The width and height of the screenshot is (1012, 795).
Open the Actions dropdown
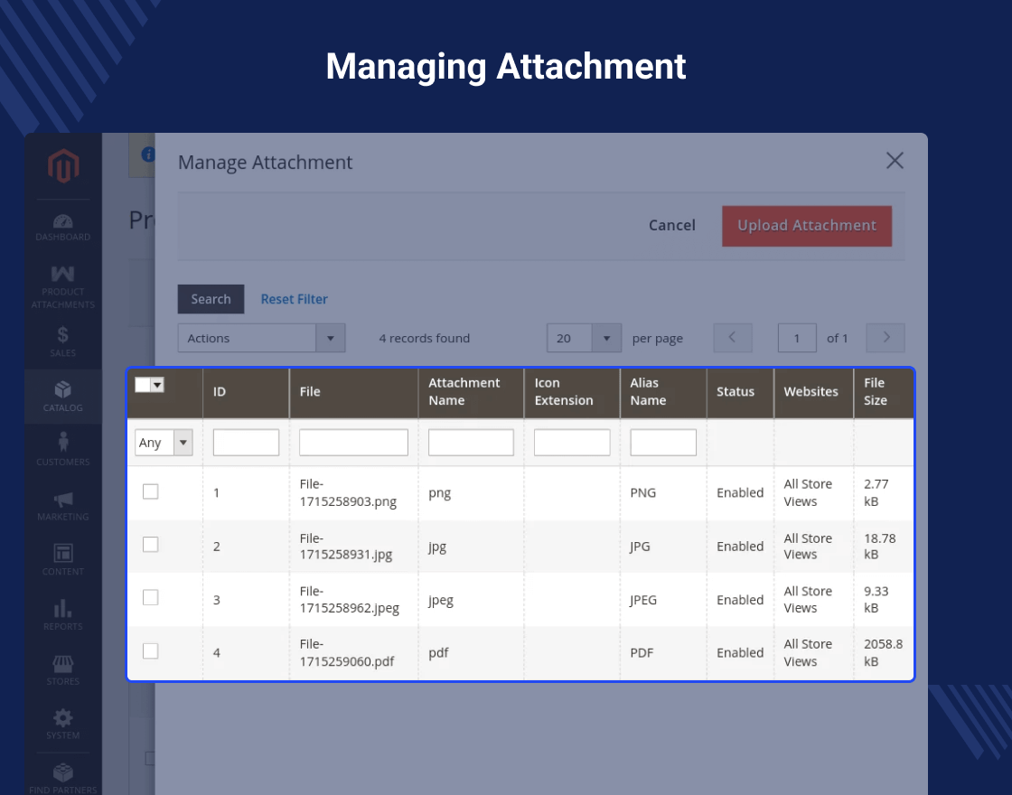pos(261,338)
